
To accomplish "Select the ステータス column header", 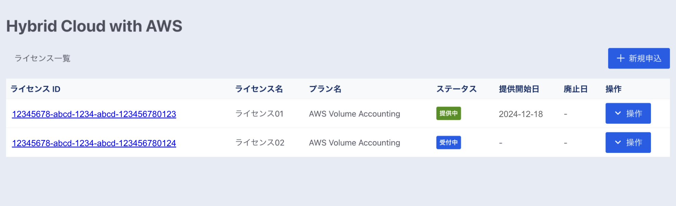I will [x=457, y=89].
